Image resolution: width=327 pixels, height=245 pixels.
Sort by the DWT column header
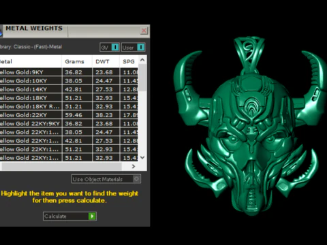(106, 61)
